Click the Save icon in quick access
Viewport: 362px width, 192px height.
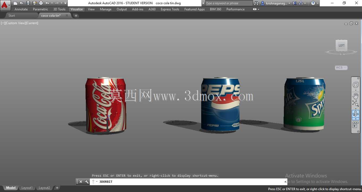(x=28, y=3)
